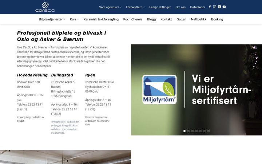This screenshot has height=164, width=262.
Task: Select fourth slider dot
Action: click(196, 131)
